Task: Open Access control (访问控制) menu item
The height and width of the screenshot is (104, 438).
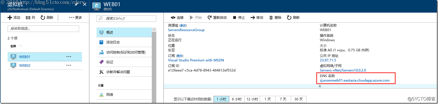Action: click(x=124, y=52)
